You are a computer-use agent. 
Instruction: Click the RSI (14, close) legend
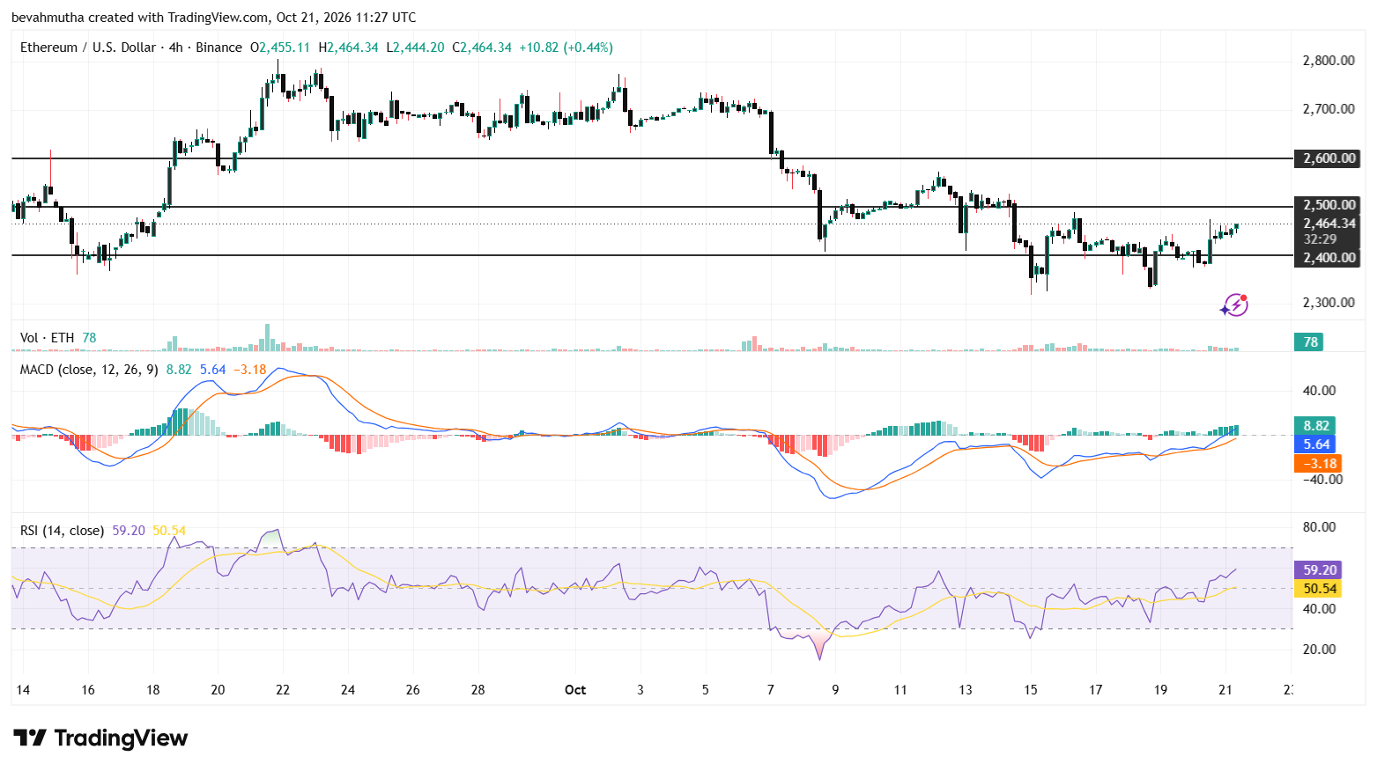point(62,531)
